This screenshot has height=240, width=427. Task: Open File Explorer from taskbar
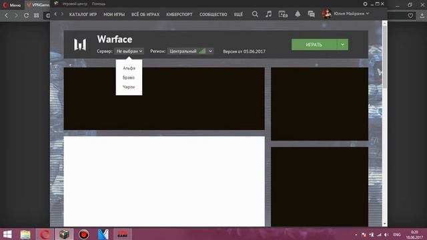25,234
